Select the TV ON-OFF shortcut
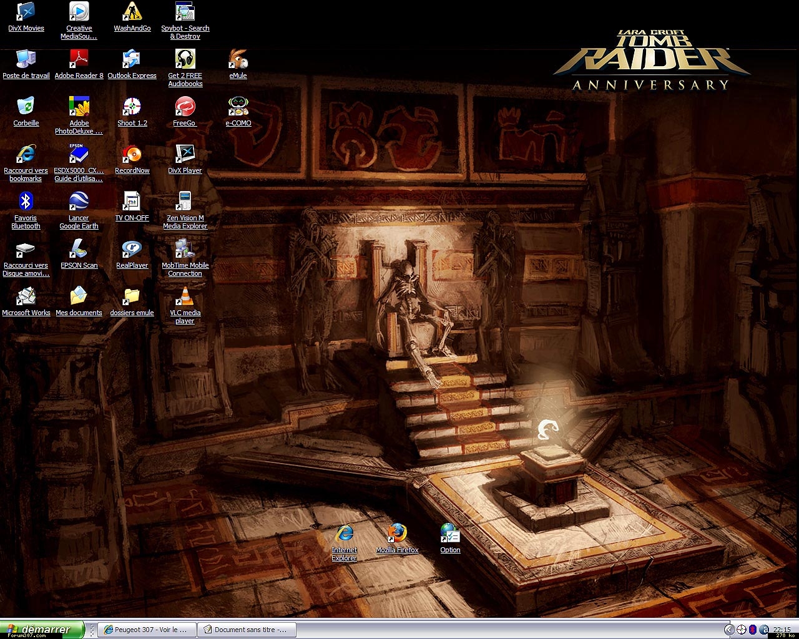The width and height of the screenshot is (799, 639). coord(132,207)
